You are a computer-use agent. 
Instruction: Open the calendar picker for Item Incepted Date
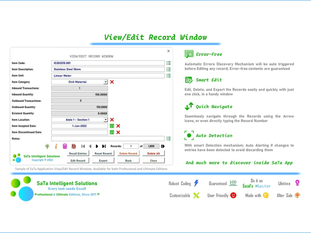click(x=112, y=126)
